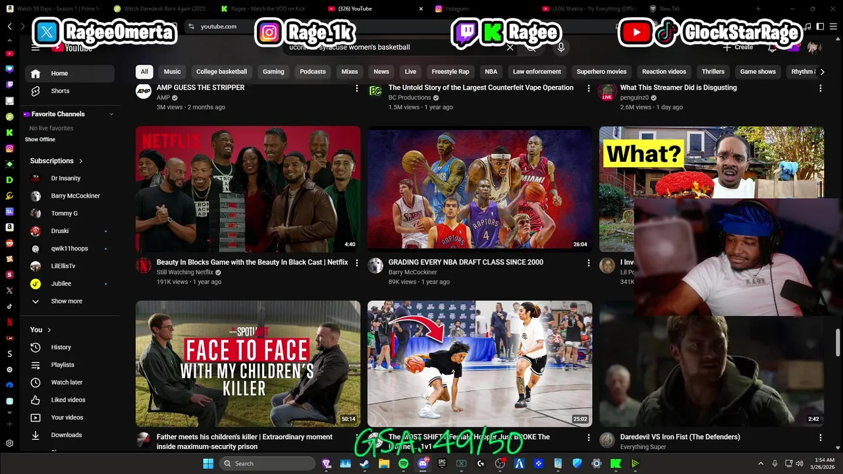
Task: Start voice search with microphone icon
Action: click(561, 47)
